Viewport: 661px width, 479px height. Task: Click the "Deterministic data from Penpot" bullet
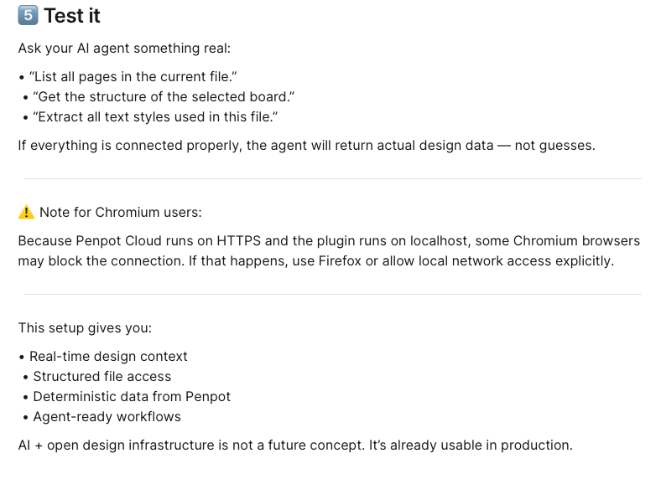pyautogui.click(x=132, y=396)
